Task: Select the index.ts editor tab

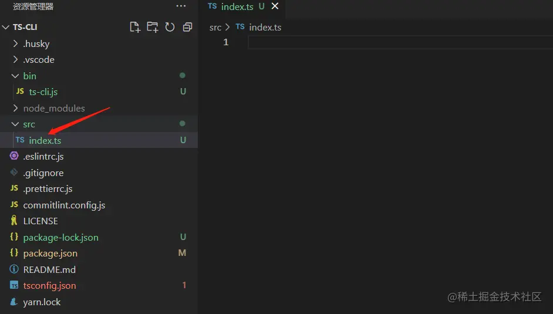Action: pos(243,6)
